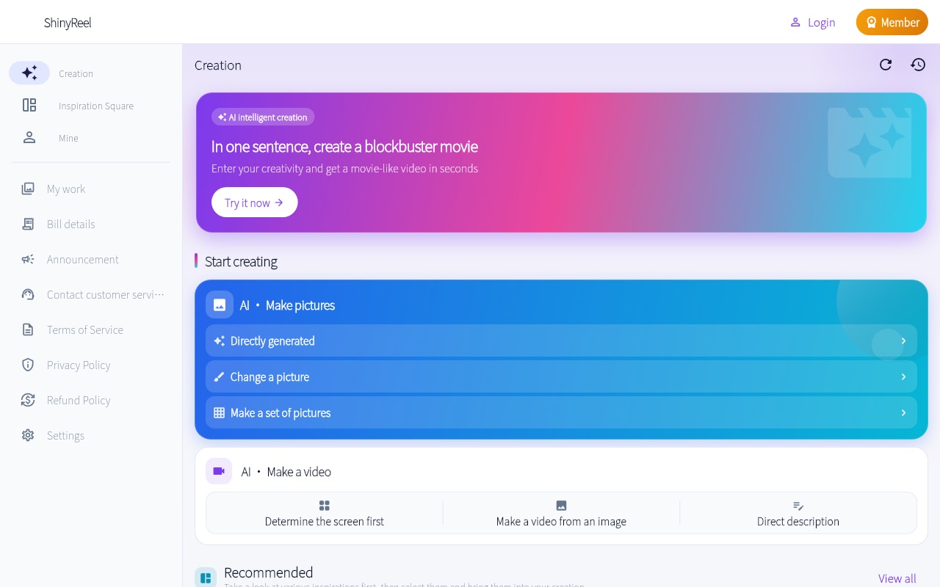Click the Try it now button

pos(254,203)
